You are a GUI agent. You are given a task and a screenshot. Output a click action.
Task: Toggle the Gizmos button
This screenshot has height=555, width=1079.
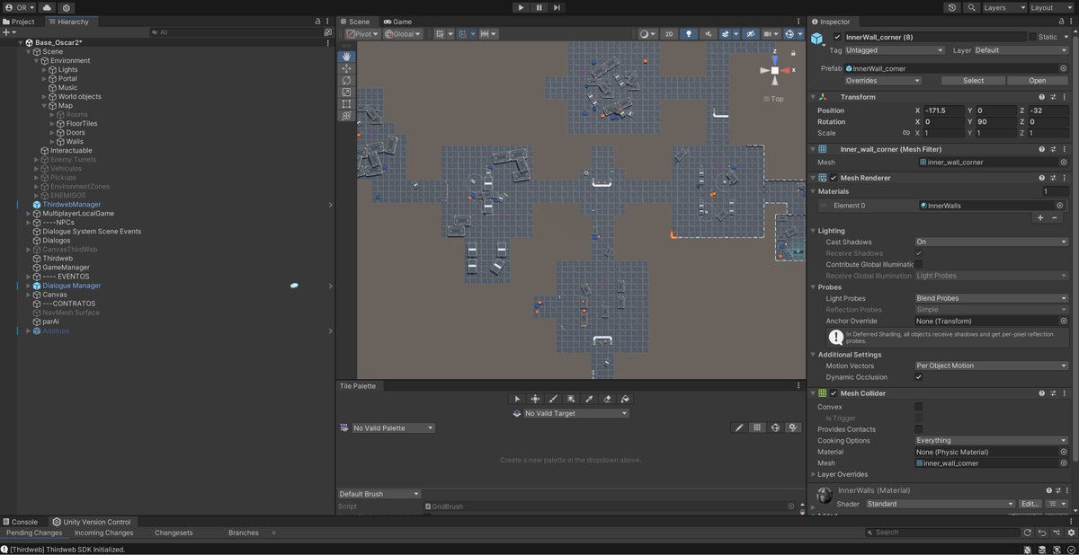[789, 34]
